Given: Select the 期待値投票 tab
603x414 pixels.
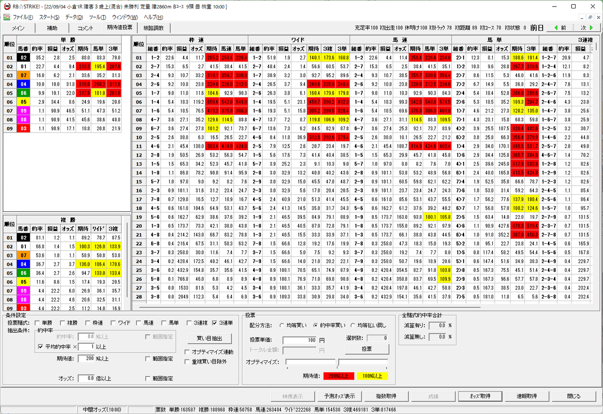Looking at the screenshot, I should tap(120, 27).
